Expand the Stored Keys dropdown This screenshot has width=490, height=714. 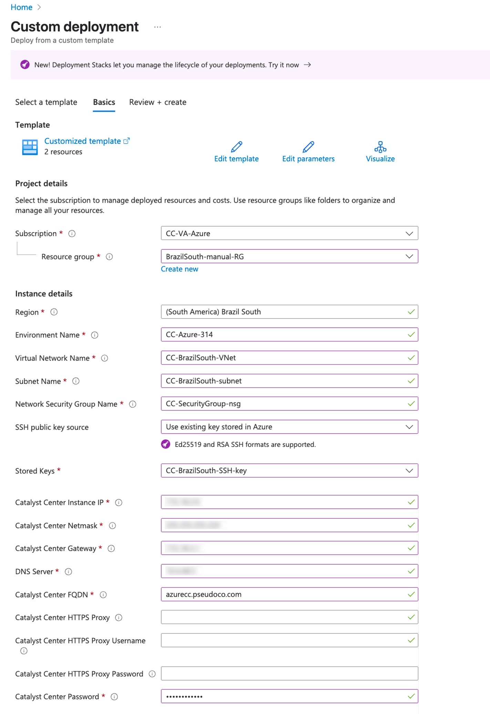tap(409, 470)
